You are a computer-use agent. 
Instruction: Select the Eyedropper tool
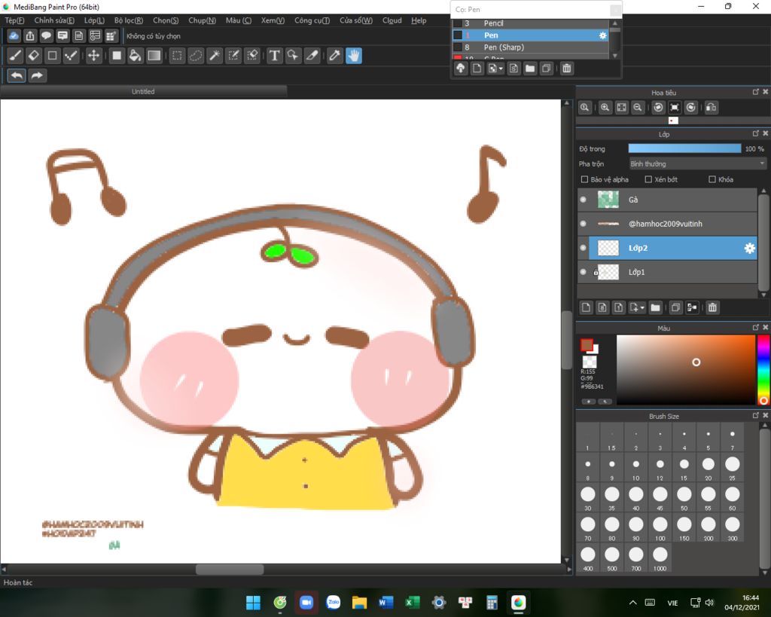pyautogui.click(x=334, y=56)
